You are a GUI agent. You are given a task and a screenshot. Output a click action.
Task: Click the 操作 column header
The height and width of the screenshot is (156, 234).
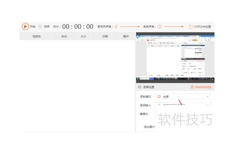click(x=126, y=36)
